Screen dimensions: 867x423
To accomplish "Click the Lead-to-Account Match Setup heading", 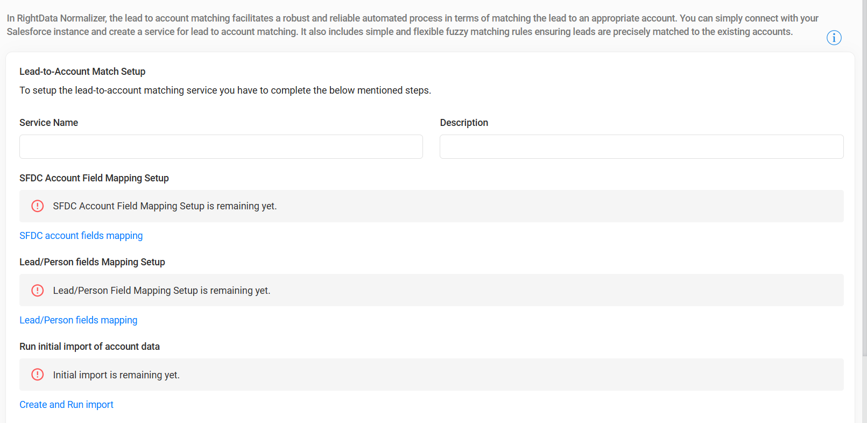I will [x=82, y=72].
